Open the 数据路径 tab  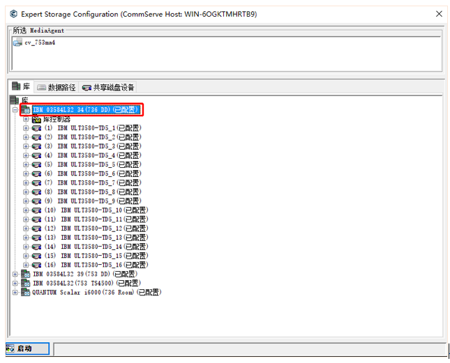point(57,87)
